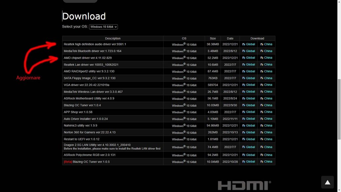Get Restart to UEFI from China

(266, 139)
